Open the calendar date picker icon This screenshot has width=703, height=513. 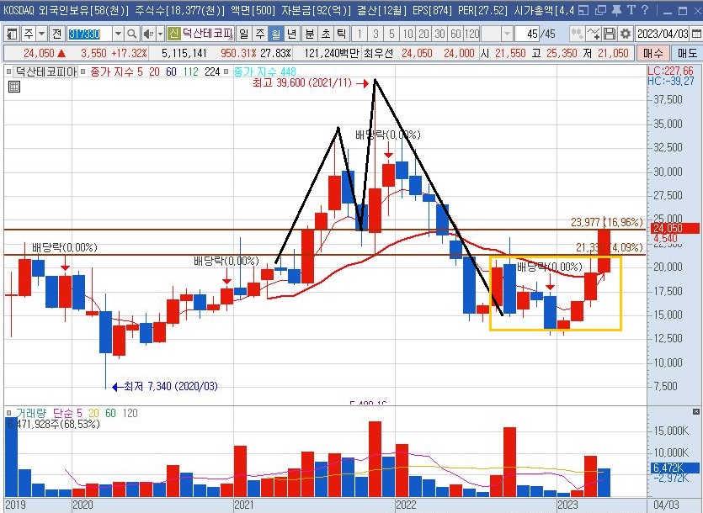point(695,34)
